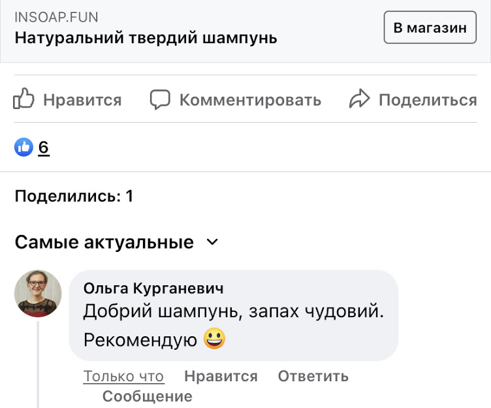Viewport: 491px width, 408px height.
Task: Click the "Поделиться" label
Action: (x=428, y=100)
